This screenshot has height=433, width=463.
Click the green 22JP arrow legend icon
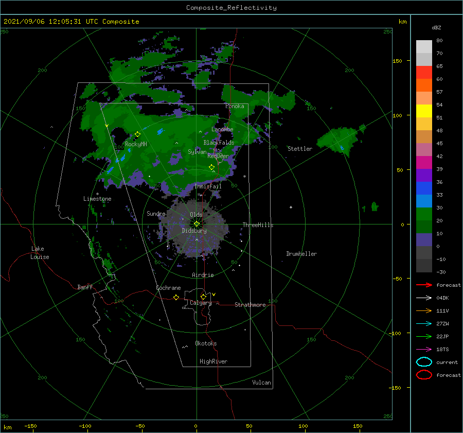pyautogui.click(x=424, y=336)
